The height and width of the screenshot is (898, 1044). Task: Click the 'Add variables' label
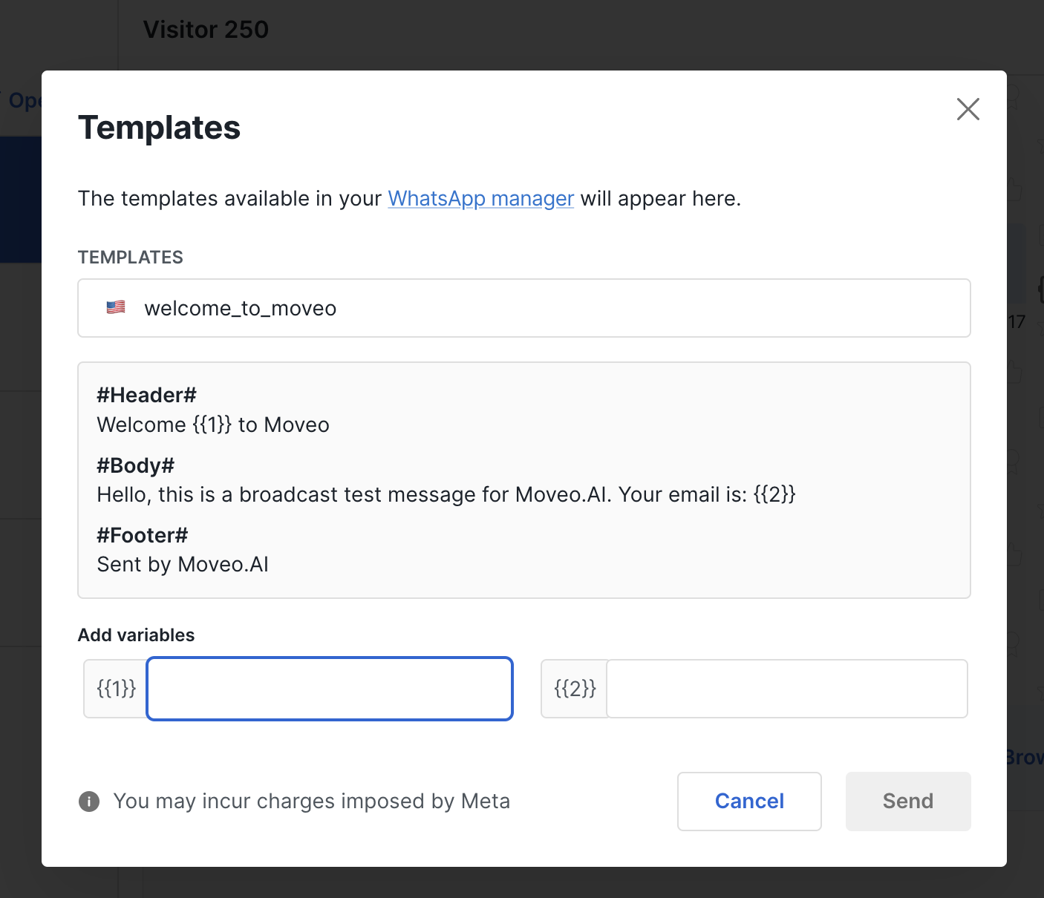tap(137, 635)
